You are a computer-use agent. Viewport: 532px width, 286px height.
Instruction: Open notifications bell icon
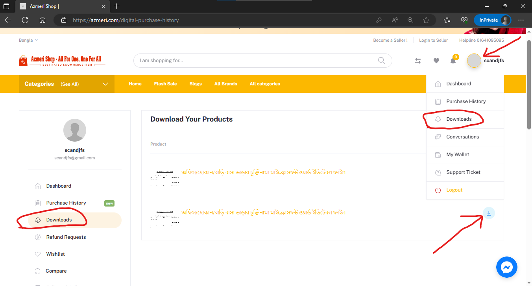point(453,61)
